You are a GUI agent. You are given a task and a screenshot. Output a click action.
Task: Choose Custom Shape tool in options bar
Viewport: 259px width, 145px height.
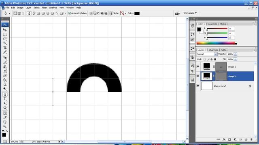pyautogui.click(x=62, y=13)
